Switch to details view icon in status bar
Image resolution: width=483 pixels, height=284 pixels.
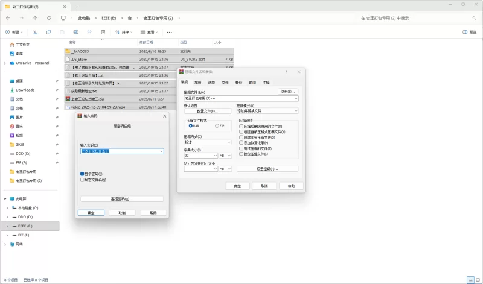pyautogui.click(x=470, y=280)
